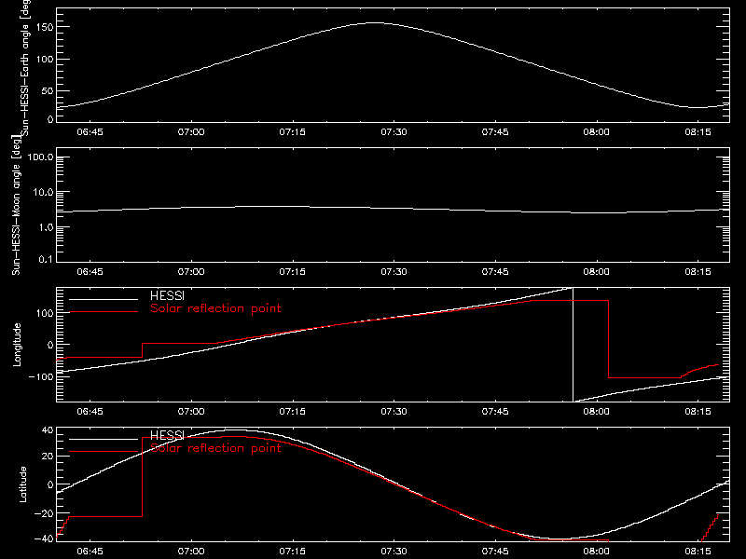The width and height of the screenshot is (746, 559).
Task: Click the Longitude axis label
Action: click(x=17, y=345)
